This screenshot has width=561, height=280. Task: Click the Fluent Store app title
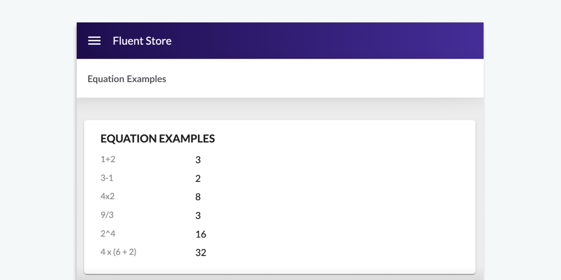click(142, 41)
